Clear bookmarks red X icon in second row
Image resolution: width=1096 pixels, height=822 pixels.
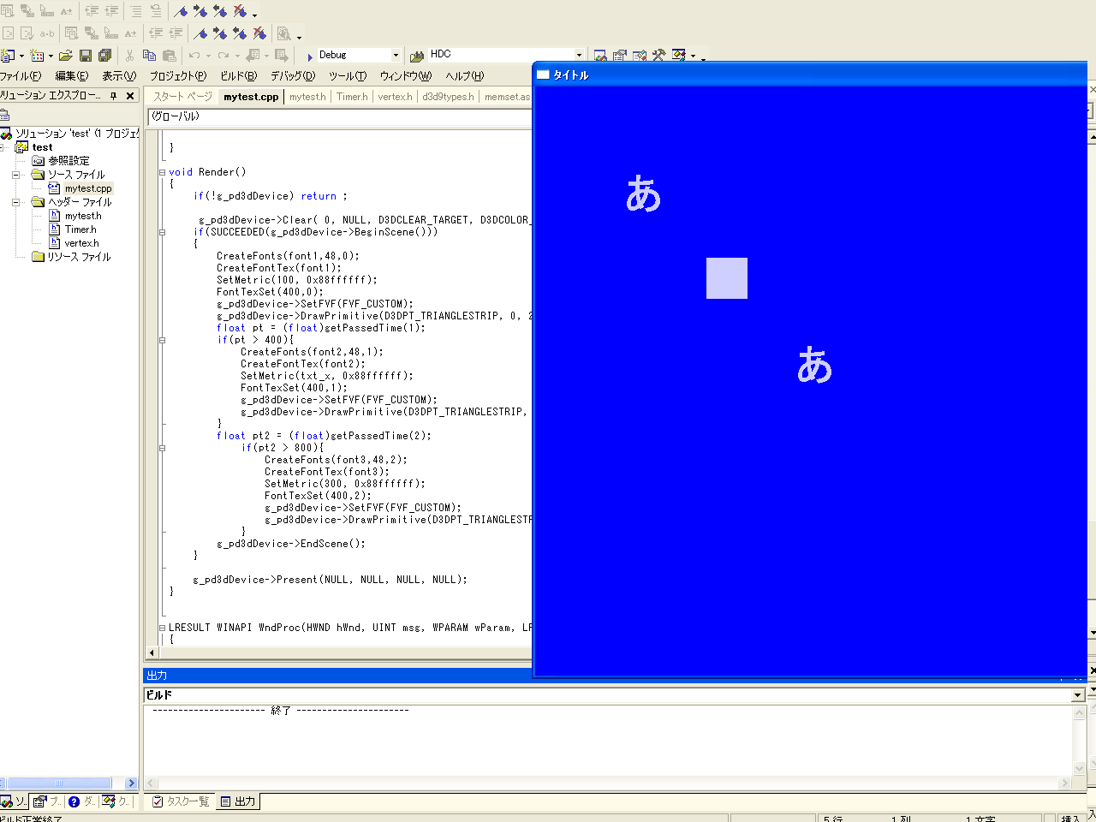coord(259,33)
